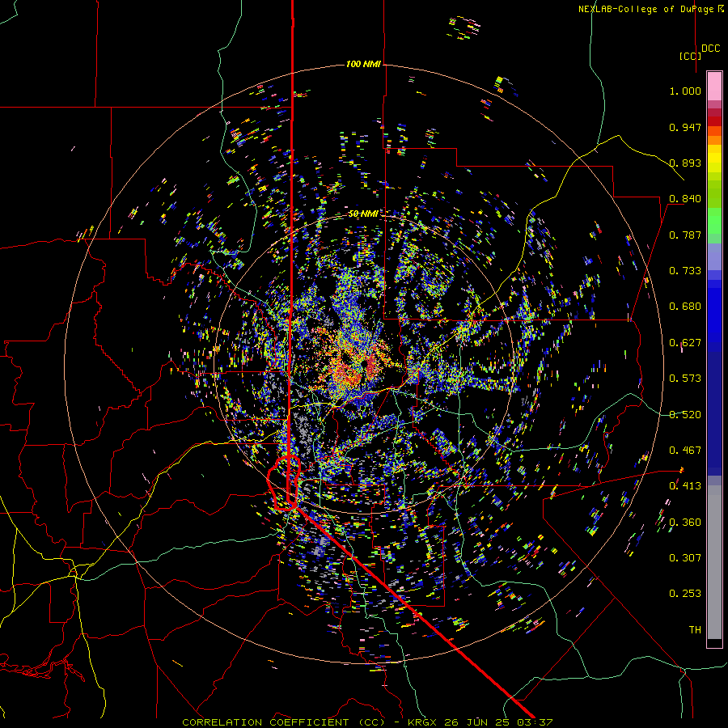Select the 0.467 color bar value
The image size is (728, 728).
tap(685, 451)
